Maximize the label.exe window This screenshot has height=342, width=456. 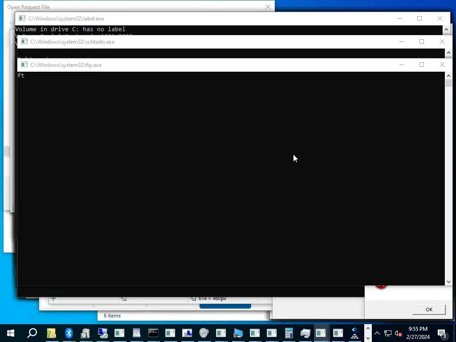pos(419,18)
